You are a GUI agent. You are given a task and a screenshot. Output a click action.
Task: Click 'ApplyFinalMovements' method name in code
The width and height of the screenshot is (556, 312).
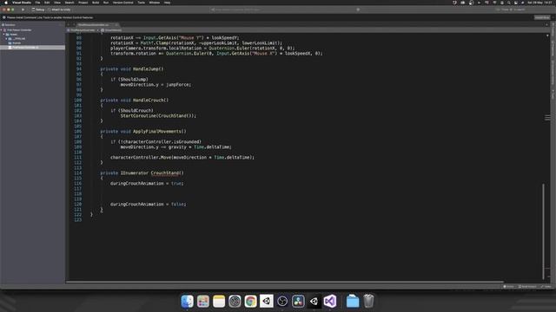pyautogui.click(x=158, y=131)
